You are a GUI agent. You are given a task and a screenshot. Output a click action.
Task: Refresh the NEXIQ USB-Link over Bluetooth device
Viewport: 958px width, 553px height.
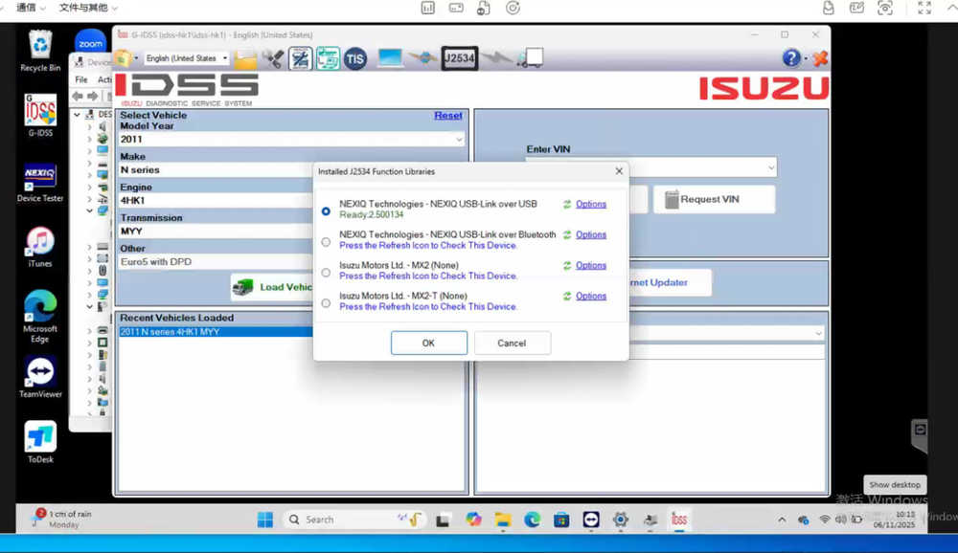pyautogui.click(x=567, y=235)
